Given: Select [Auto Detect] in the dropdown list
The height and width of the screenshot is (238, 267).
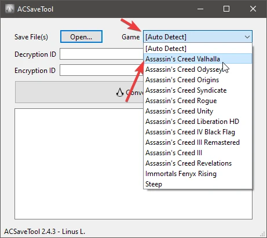Looking at the screenshot, I should (x=197, y=49).
